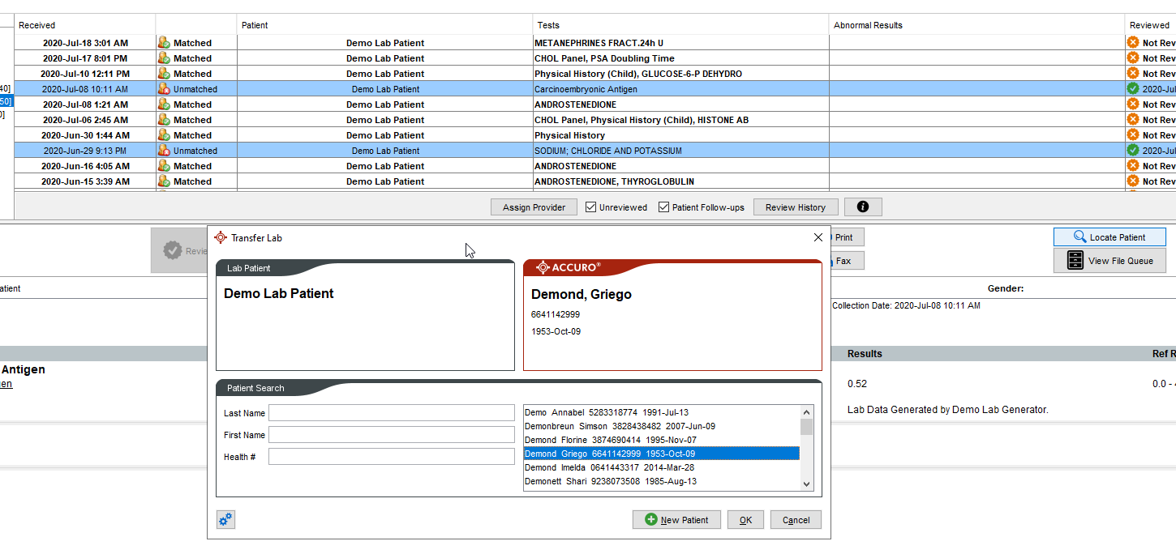This screenshot has height=554, width=1176.
Task: Toggle the Unreviewed checkbox
Action: [591, 207]
